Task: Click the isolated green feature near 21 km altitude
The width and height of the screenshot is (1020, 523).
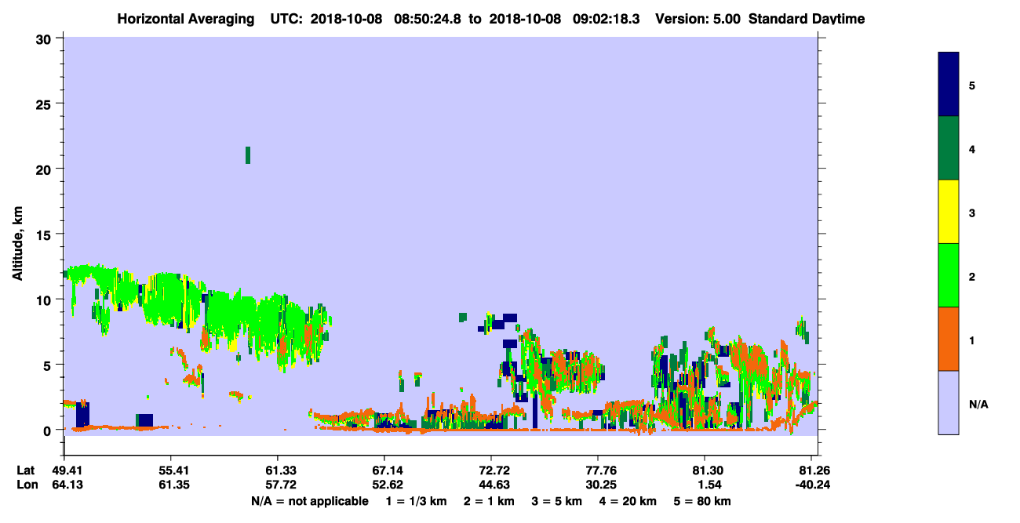Action: [x=248, y=155]
